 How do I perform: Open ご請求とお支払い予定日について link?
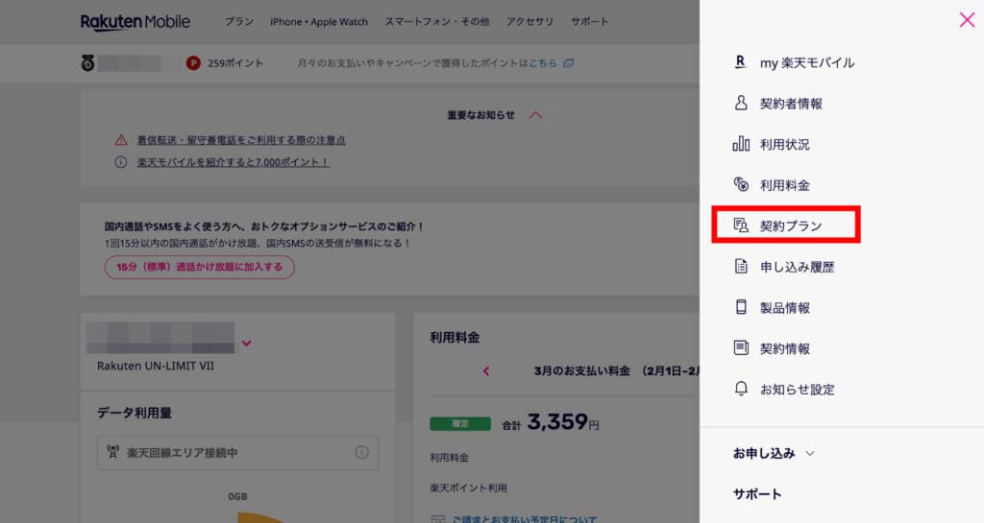pyautogui.click(x=524, y=518)
